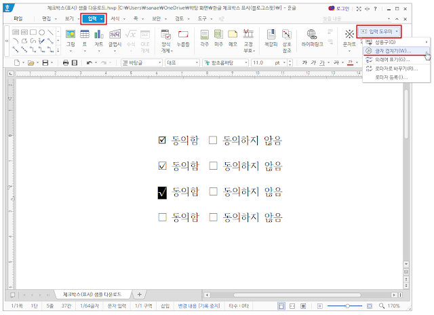The width and height of the screenshot is (434, 315).
Task: Toggle 삽입 insert mode in status bar
Action: coord(165,306)
